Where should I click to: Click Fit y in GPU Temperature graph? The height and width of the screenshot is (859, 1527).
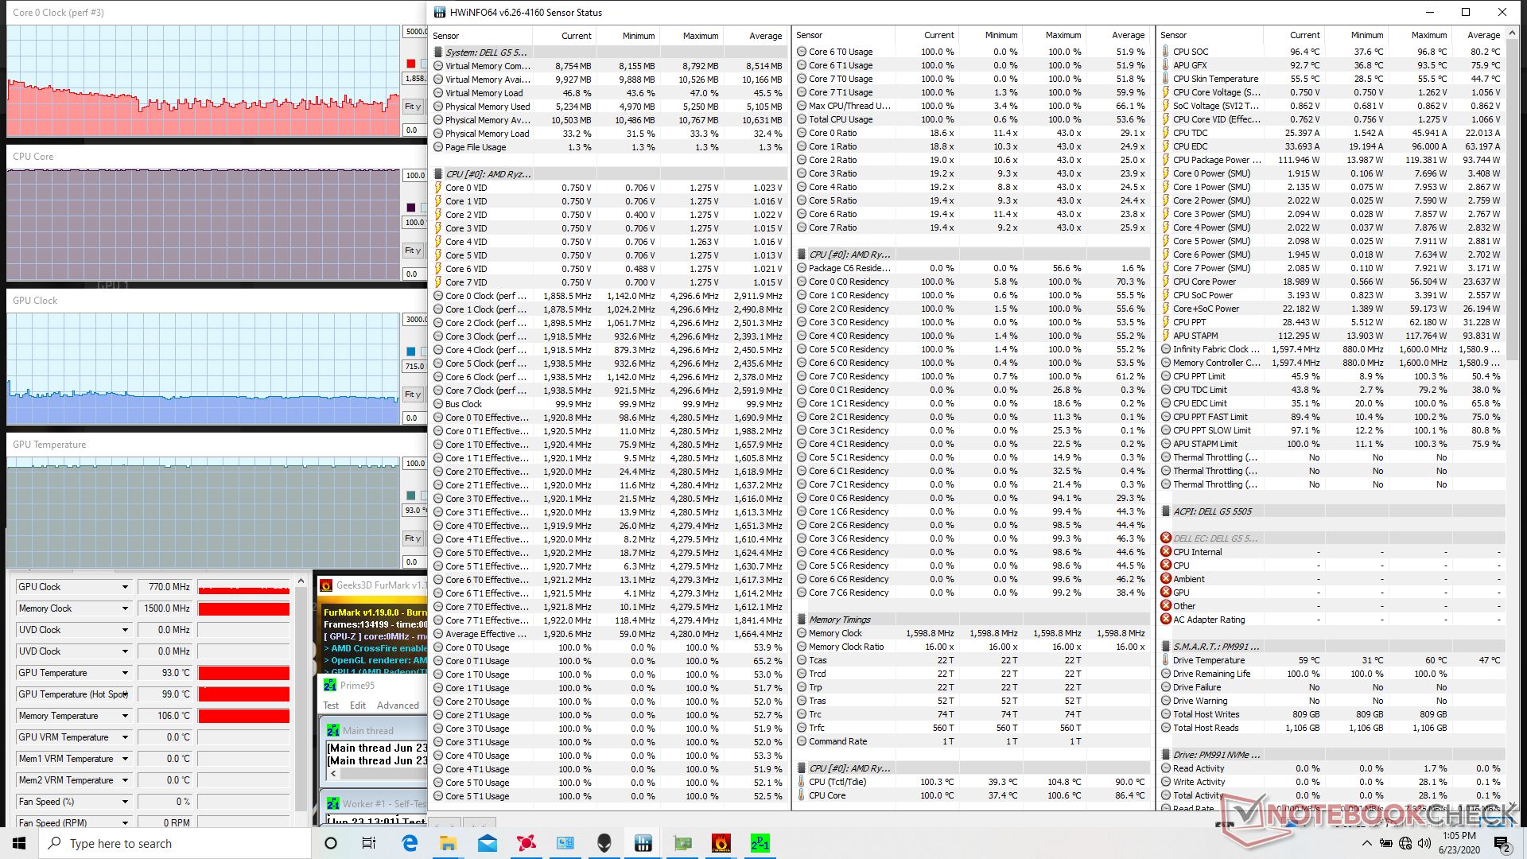coord(413,538)
